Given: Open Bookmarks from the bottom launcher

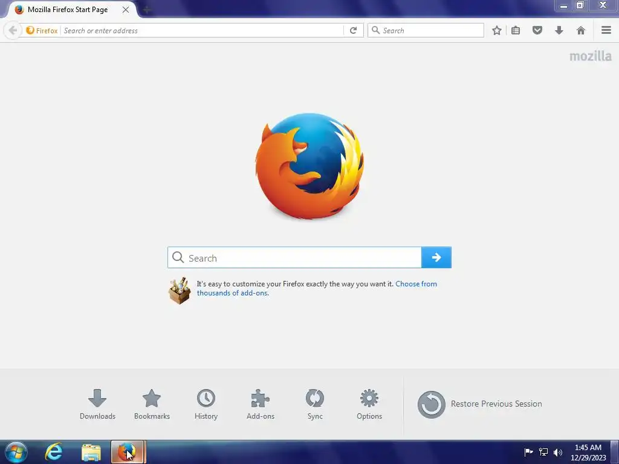Looking at the screenshot, I should pyautogui.click(x=152, y=404).
